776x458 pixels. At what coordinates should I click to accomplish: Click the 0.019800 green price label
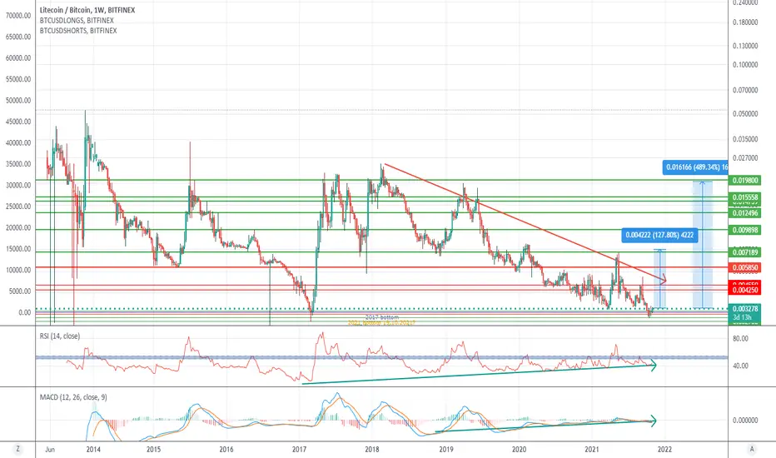[x=745, y=180]
